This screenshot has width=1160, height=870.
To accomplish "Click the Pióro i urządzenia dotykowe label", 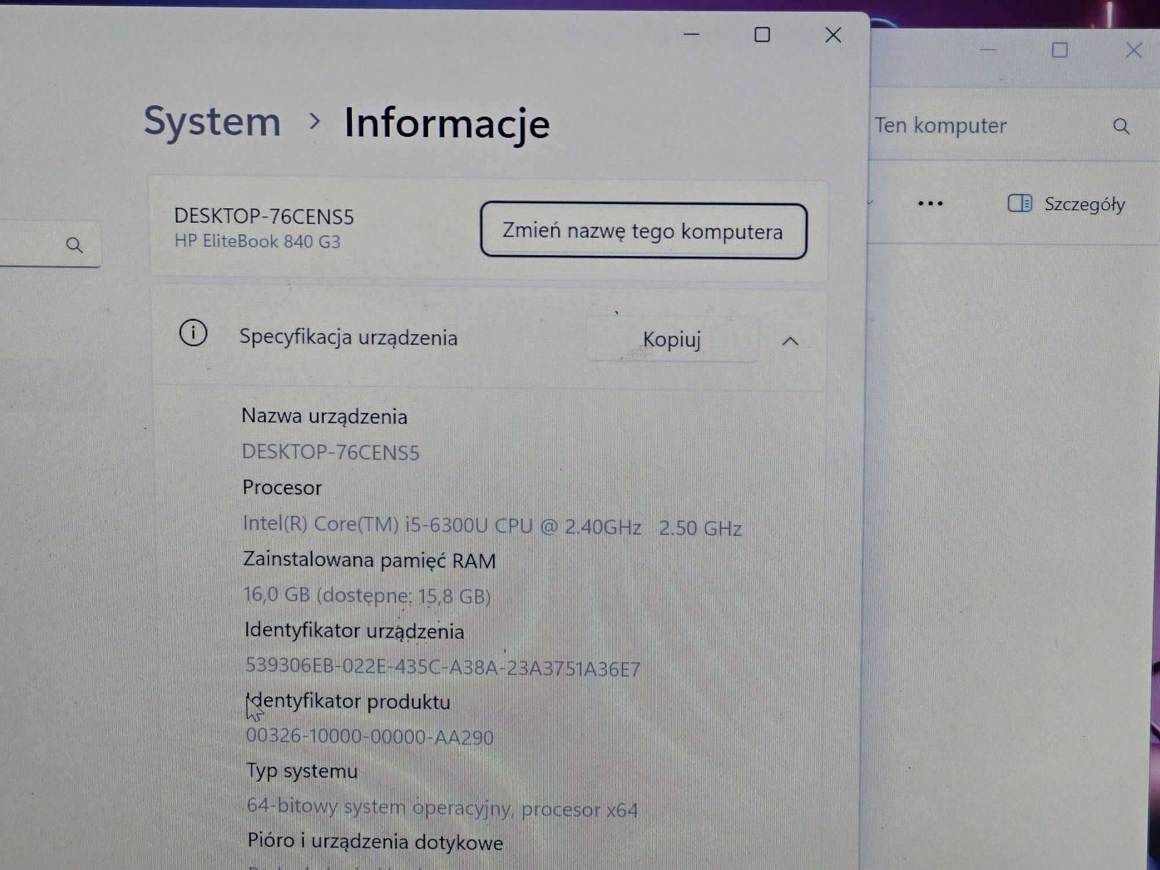I will click(x=375, y=842).
